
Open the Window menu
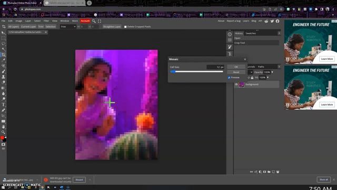coord(64,21)
